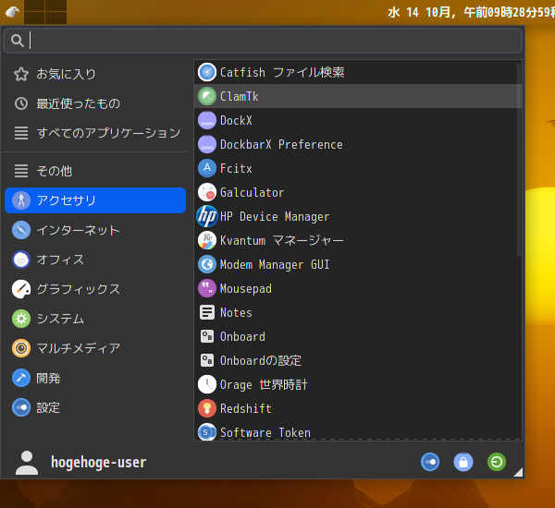Click the HP Device Manager label

point(275,217)
